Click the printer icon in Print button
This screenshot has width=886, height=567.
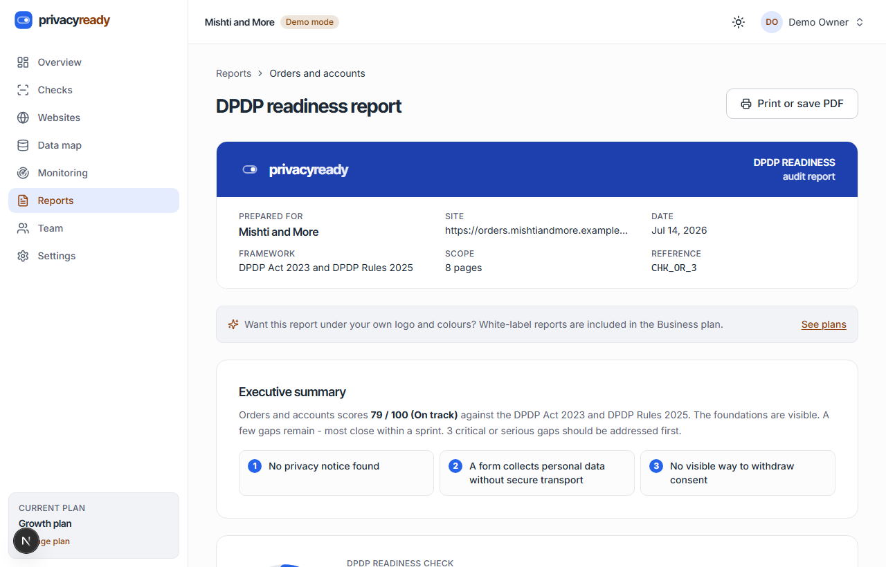tap(746, 104)
